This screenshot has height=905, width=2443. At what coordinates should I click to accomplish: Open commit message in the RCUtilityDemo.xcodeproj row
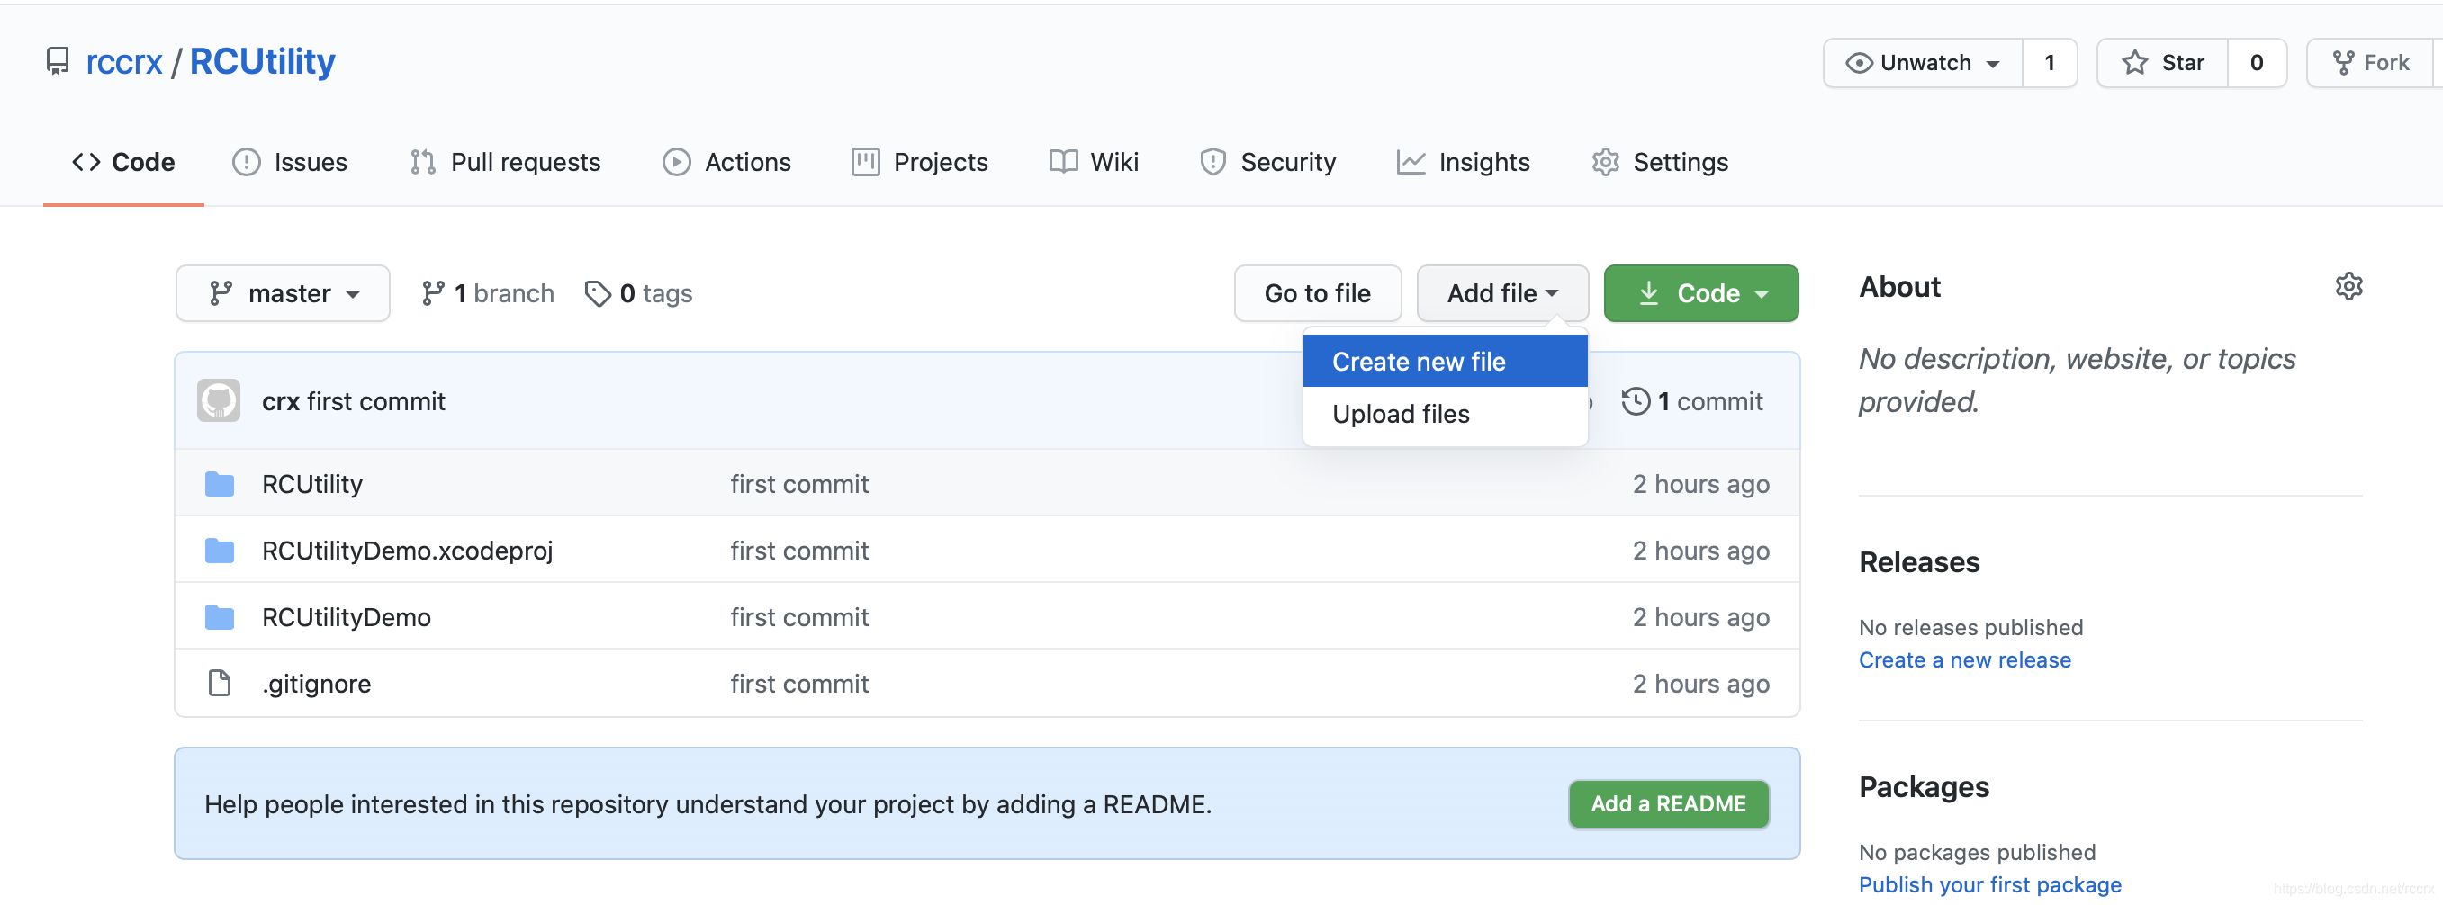(799, 551)
